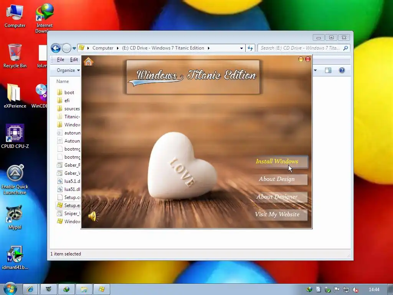
Task: Click the network tray icon
Action: click(x=346, y=290)
